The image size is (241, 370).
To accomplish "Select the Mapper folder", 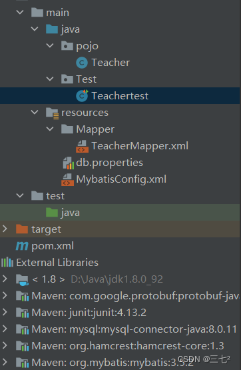I will click(95, 129).
